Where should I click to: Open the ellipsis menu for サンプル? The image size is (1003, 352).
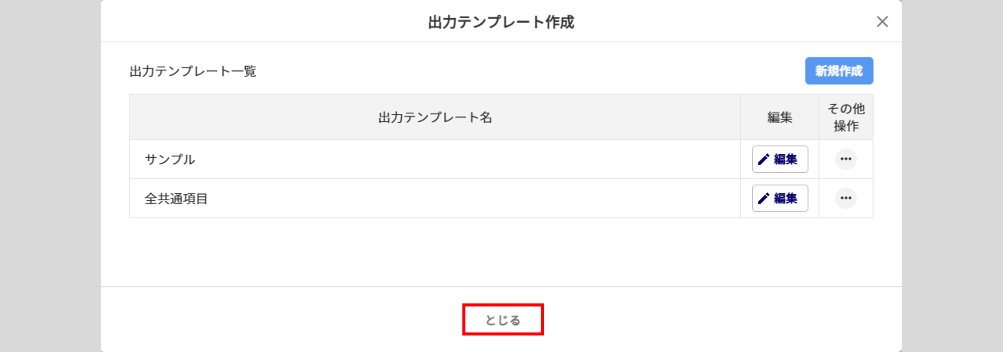[x=846, y=159]
